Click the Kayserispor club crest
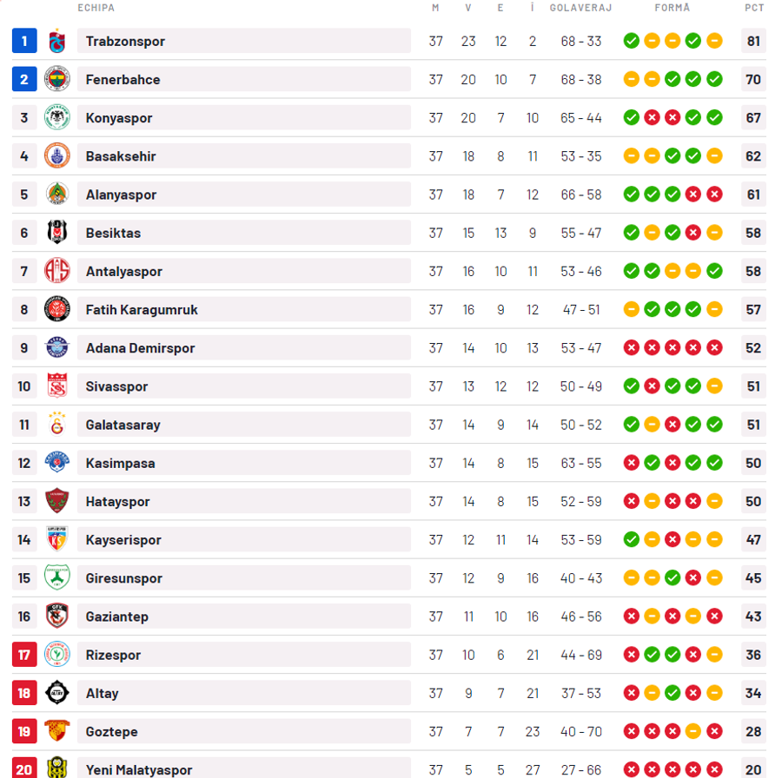Viewport: 782px width, 778px height. (56, 539)
